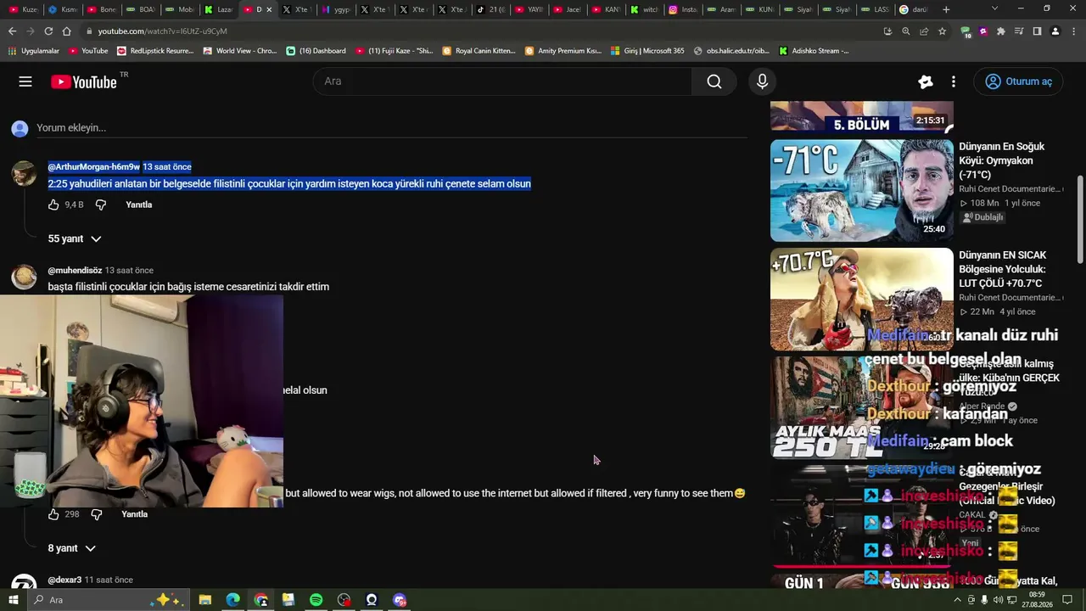Open the Dünyanın EN SICAK Bölgesine Yolculuk title
The height and width of the screenshot is (611, 1086).
click(x=1003, y=269)
